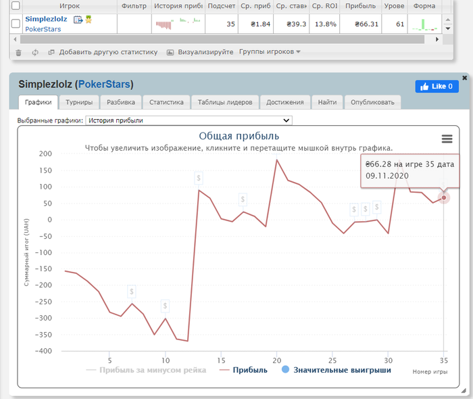Click the table's vertical scroll up arrow
Viewport: 473px width, 399px height.
(448, 20)
